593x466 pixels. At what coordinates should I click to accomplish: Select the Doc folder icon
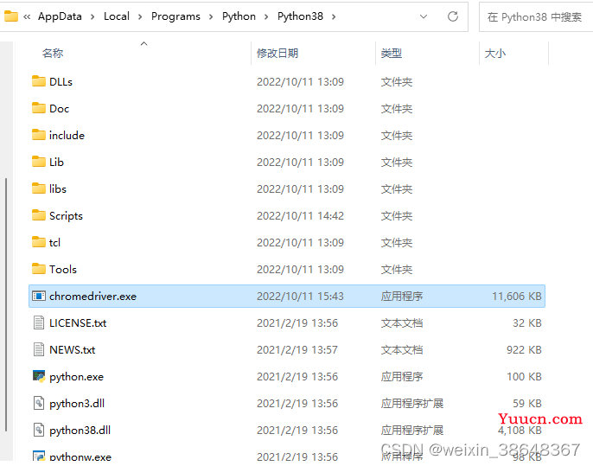pos(39,108)
